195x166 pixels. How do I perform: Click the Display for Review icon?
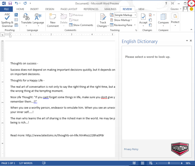point(111,15)
